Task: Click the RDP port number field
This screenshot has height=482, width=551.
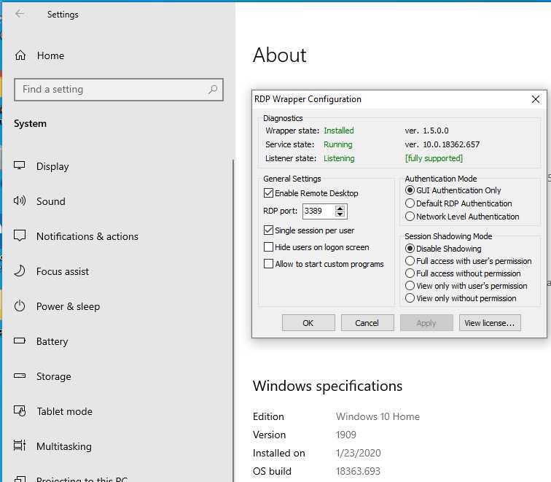Action: coord(319,211)
